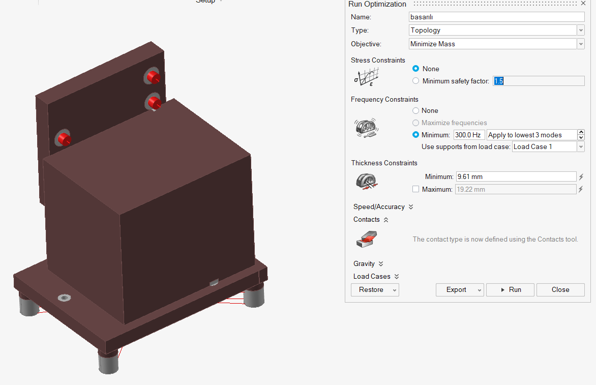Click the Contacts tool icon

[367, 240]
